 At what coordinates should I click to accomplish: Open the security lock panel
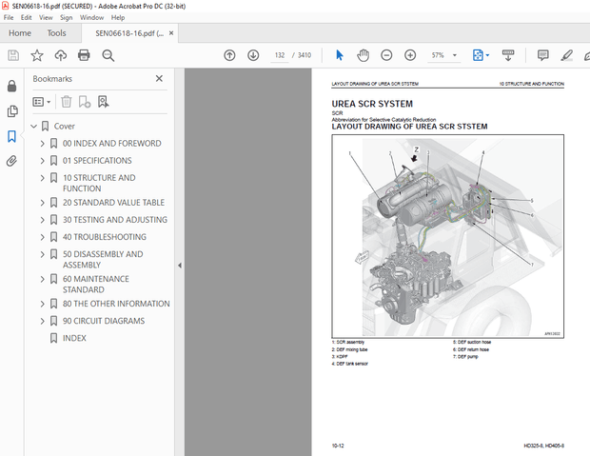[x=11, y=87]
